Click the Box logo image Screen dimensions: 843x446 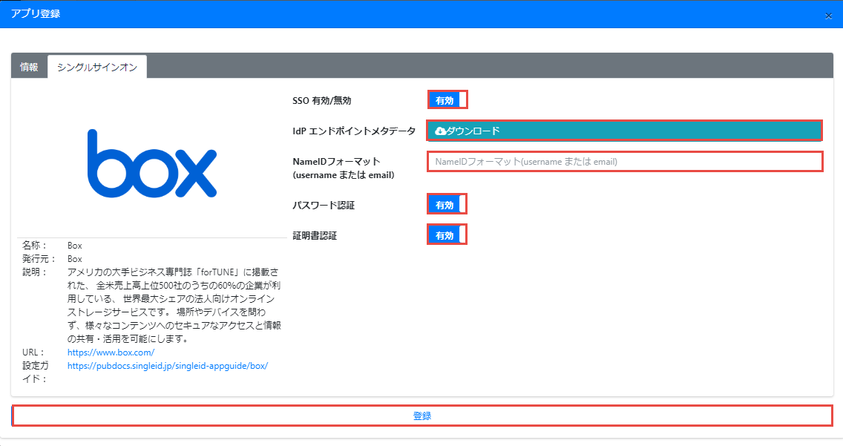coord(152,163)
